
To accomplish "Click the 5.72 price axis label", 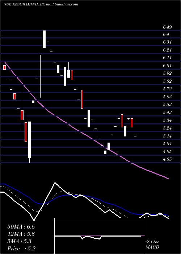I will click(167, 89).
